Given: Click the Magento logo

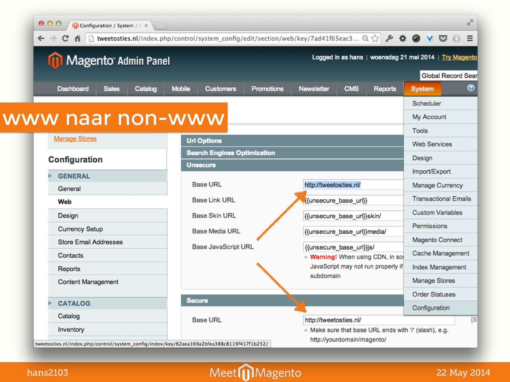Looking at the screenshot, I should (x=109, y=60).
